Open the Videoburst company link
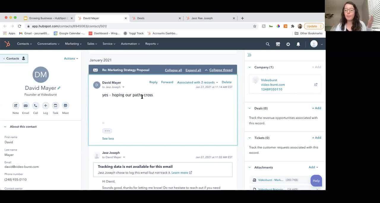 coord(269,80)
